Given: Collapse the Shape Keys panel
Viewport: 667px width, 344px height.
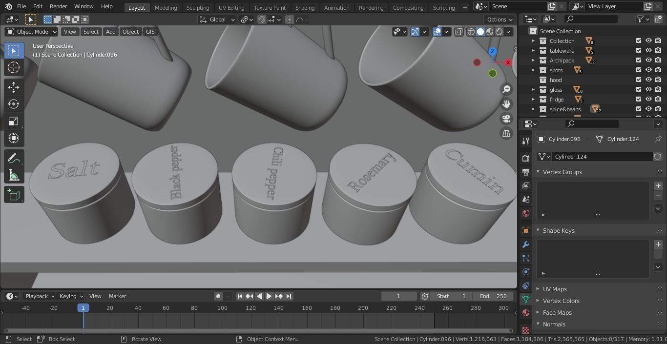Looking at the screenshot, I should click(x=538, y=231).
